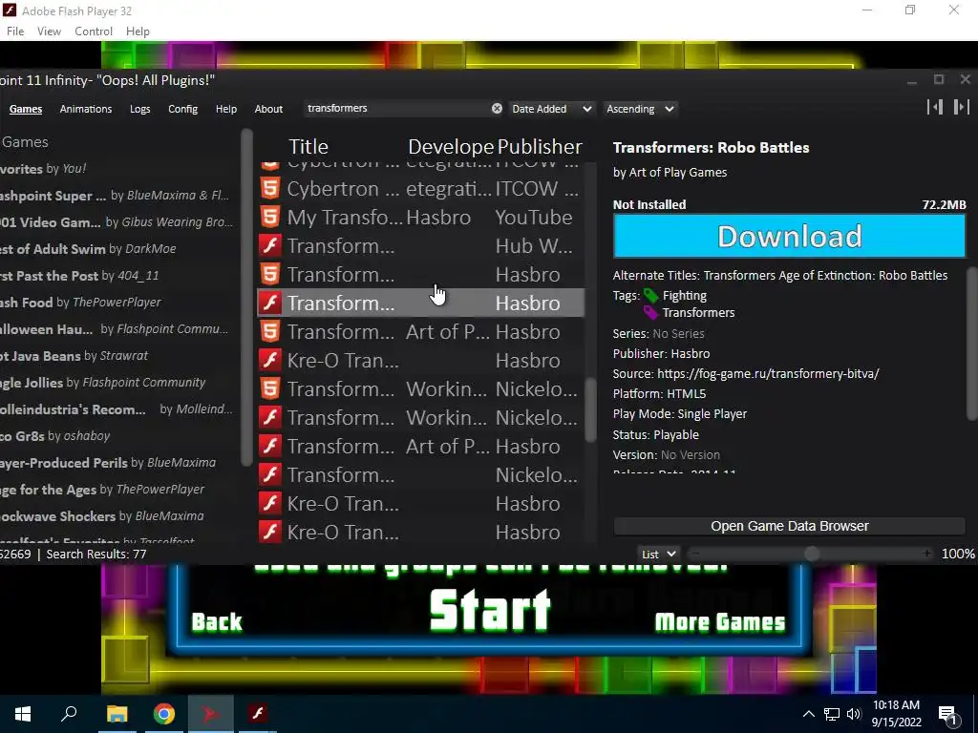The image size is (978, 733).
Task: Click Start in the background game
Action: (x=490, y=611)
